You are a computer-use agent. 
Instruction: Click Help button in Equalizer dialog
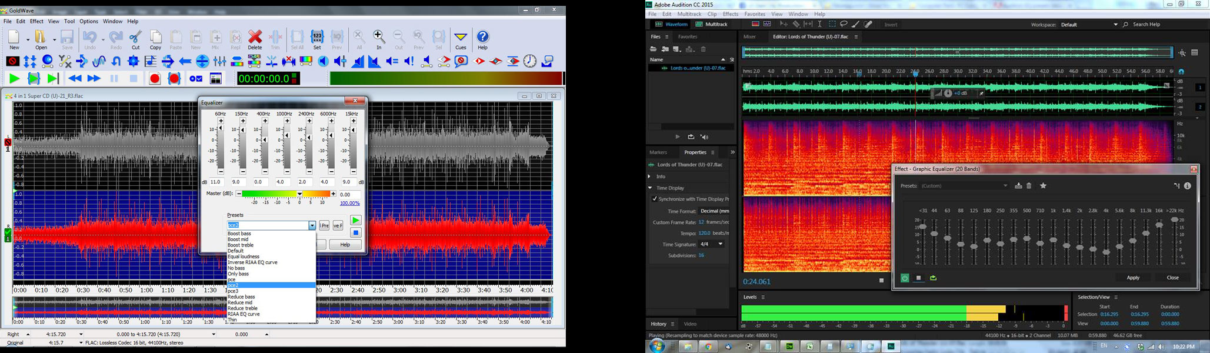click(345, 245)
